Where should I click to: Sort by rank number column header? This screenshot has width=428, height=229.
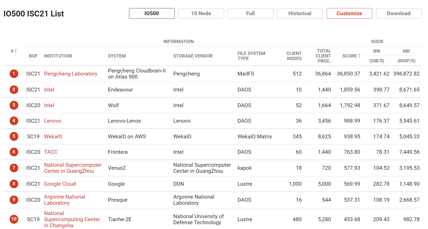click(14, 51)
